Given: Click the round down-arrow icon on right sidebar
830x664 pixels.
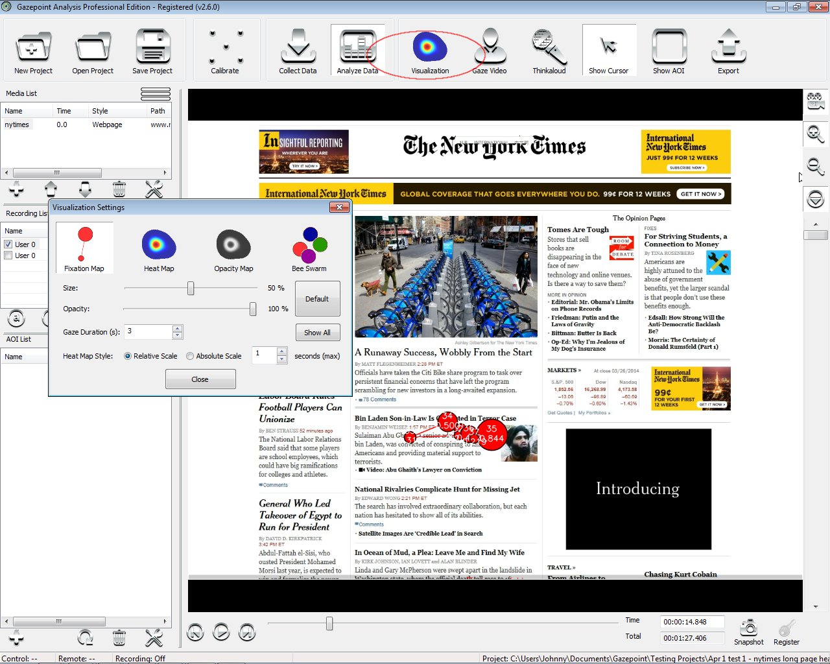Looking at the screenshot, I should coord(815,198).
